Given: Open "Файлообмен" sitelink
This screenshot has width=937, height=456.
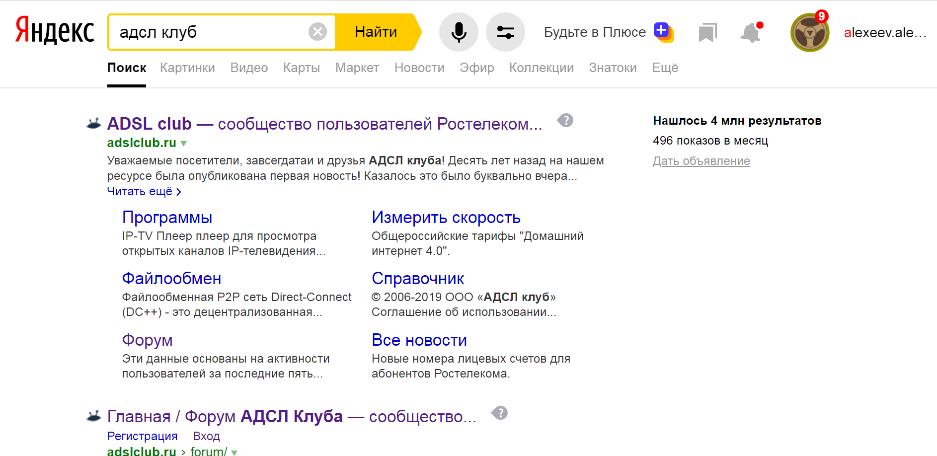Looking at the screenshot, I should click(171, 279).
